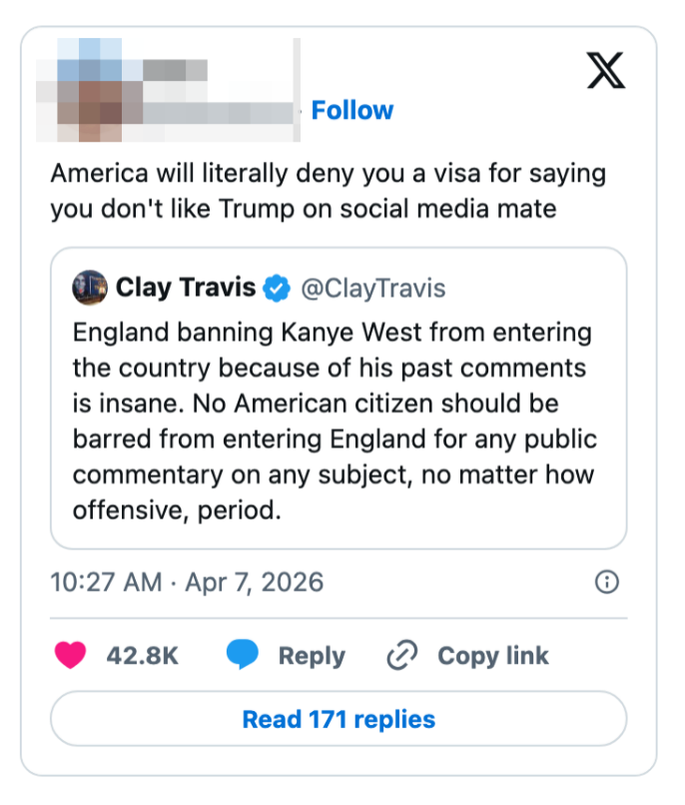Viewport: 685px width, 805px height.
Task: Click the circled 'i' beside the timestamp
Action: 606,581
